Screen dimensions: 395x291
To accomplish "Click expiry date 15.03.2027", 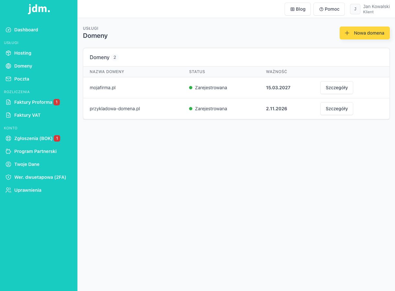I will coord(278,88).
